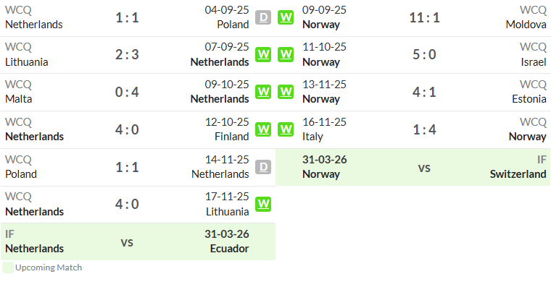Select upcoming Norway vs Switzerland match row

click(x=413, y=167)
